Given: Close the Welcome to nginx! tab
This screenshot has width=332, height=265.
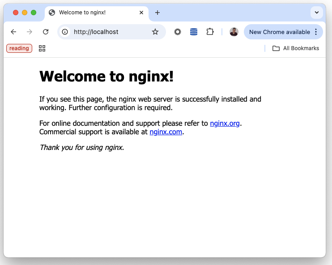Looking at the screenshot, I should click(x=141, y=13).
